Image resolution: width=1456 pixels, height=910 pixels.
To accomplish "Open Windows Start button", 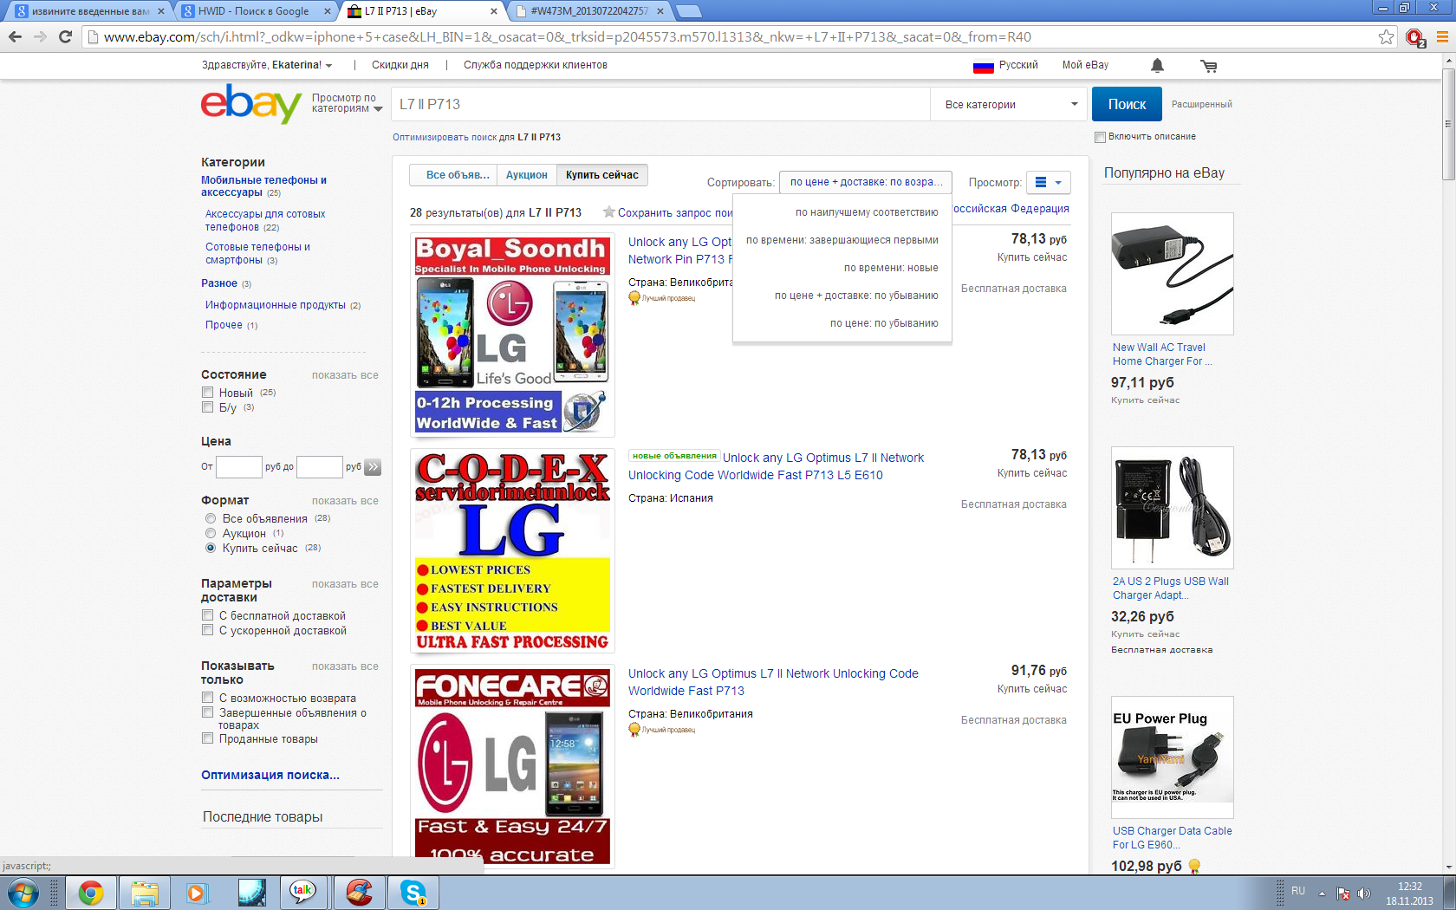I will pos(23,892).
